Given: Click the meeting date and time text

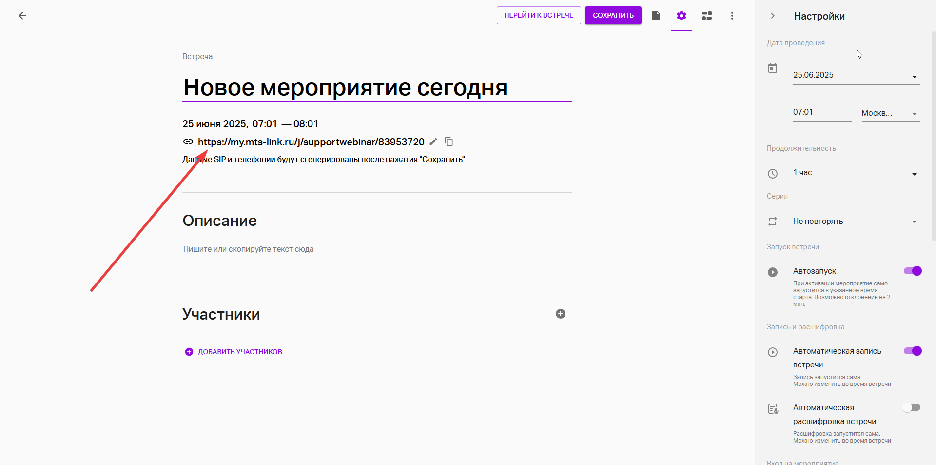Looking at the screenshot, I should click(250, 124).
